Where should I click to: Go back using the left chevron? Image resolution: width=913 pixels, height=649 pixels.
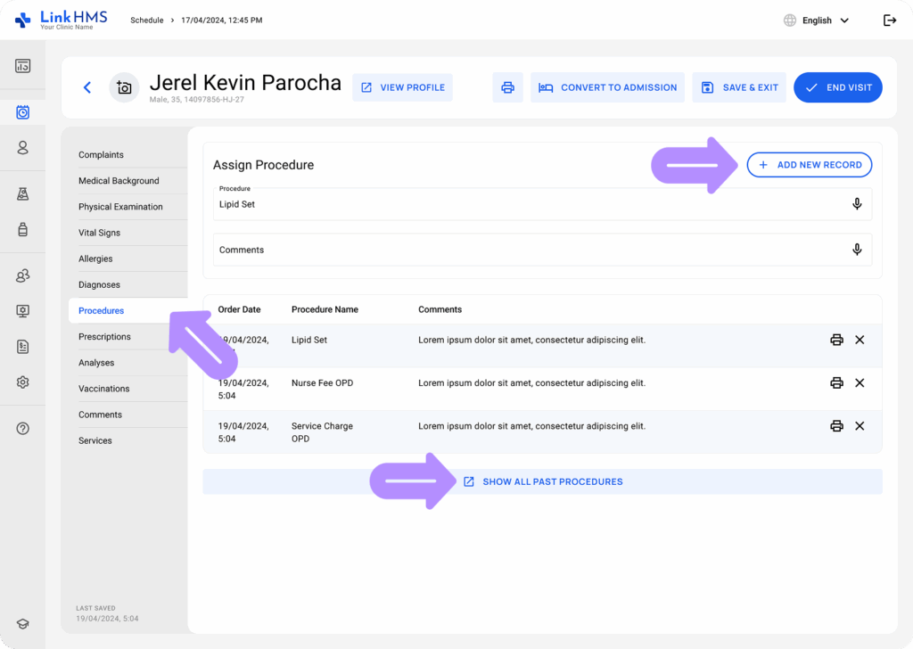tap(87, 87)
